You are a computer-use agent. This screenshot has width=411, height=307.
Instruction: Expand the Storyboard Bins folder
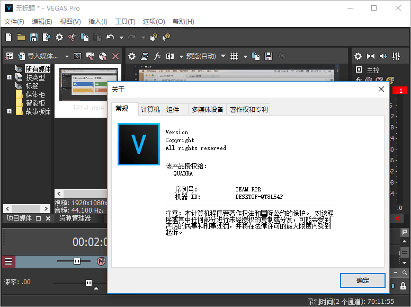click(x=9, y=111)
